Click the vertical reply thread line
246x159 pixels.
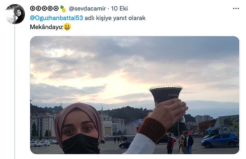click(15, 92)
